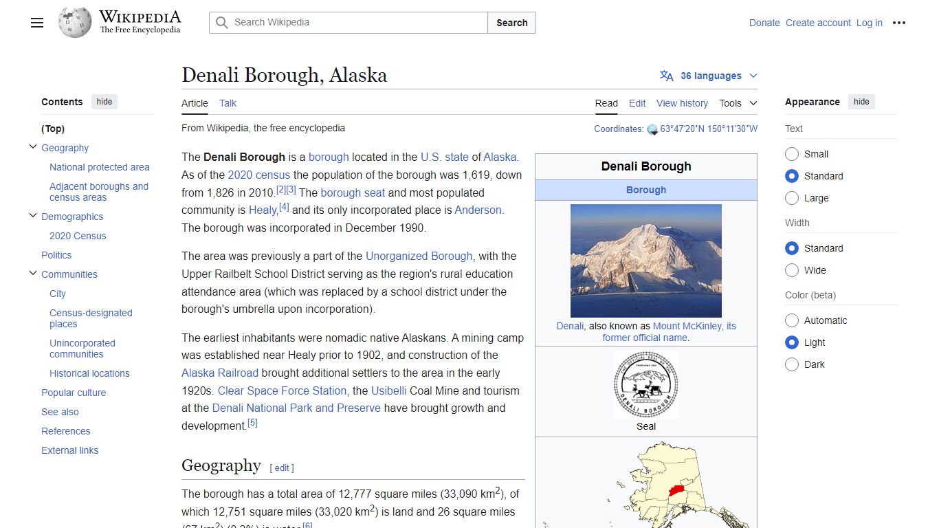Open the Denali Borough seal image
Screen dimensions: 939x528
point(646,385)
